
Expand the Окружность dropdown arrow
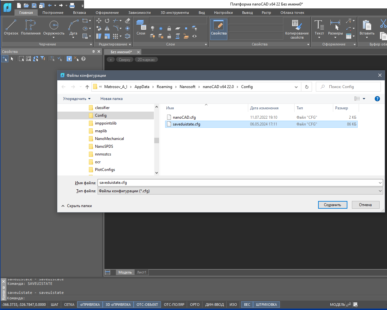point(54,37)
